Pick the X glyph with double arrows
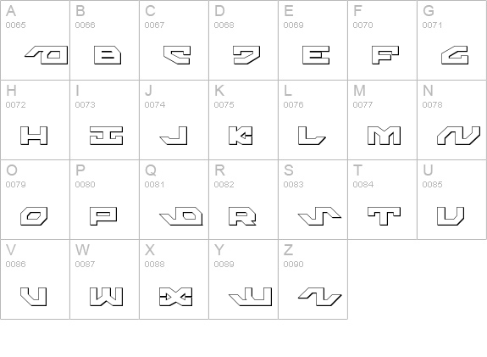 pos(176,297)
